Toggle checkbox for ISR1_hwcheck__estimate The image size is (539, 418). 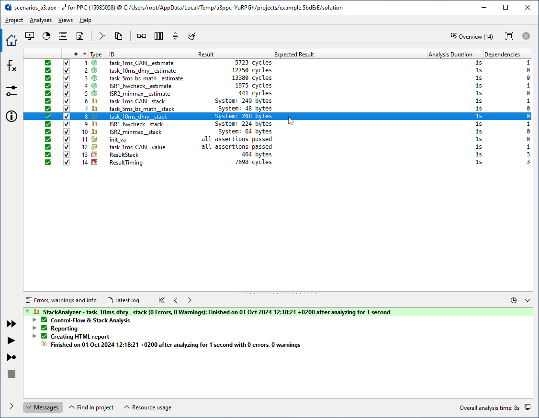pyautogui.click(x=67, y=86)
